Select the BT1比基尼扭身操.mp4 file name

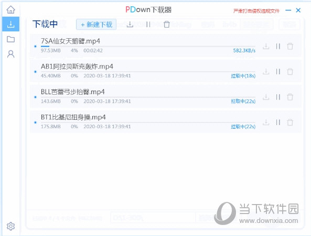[73, 117]
